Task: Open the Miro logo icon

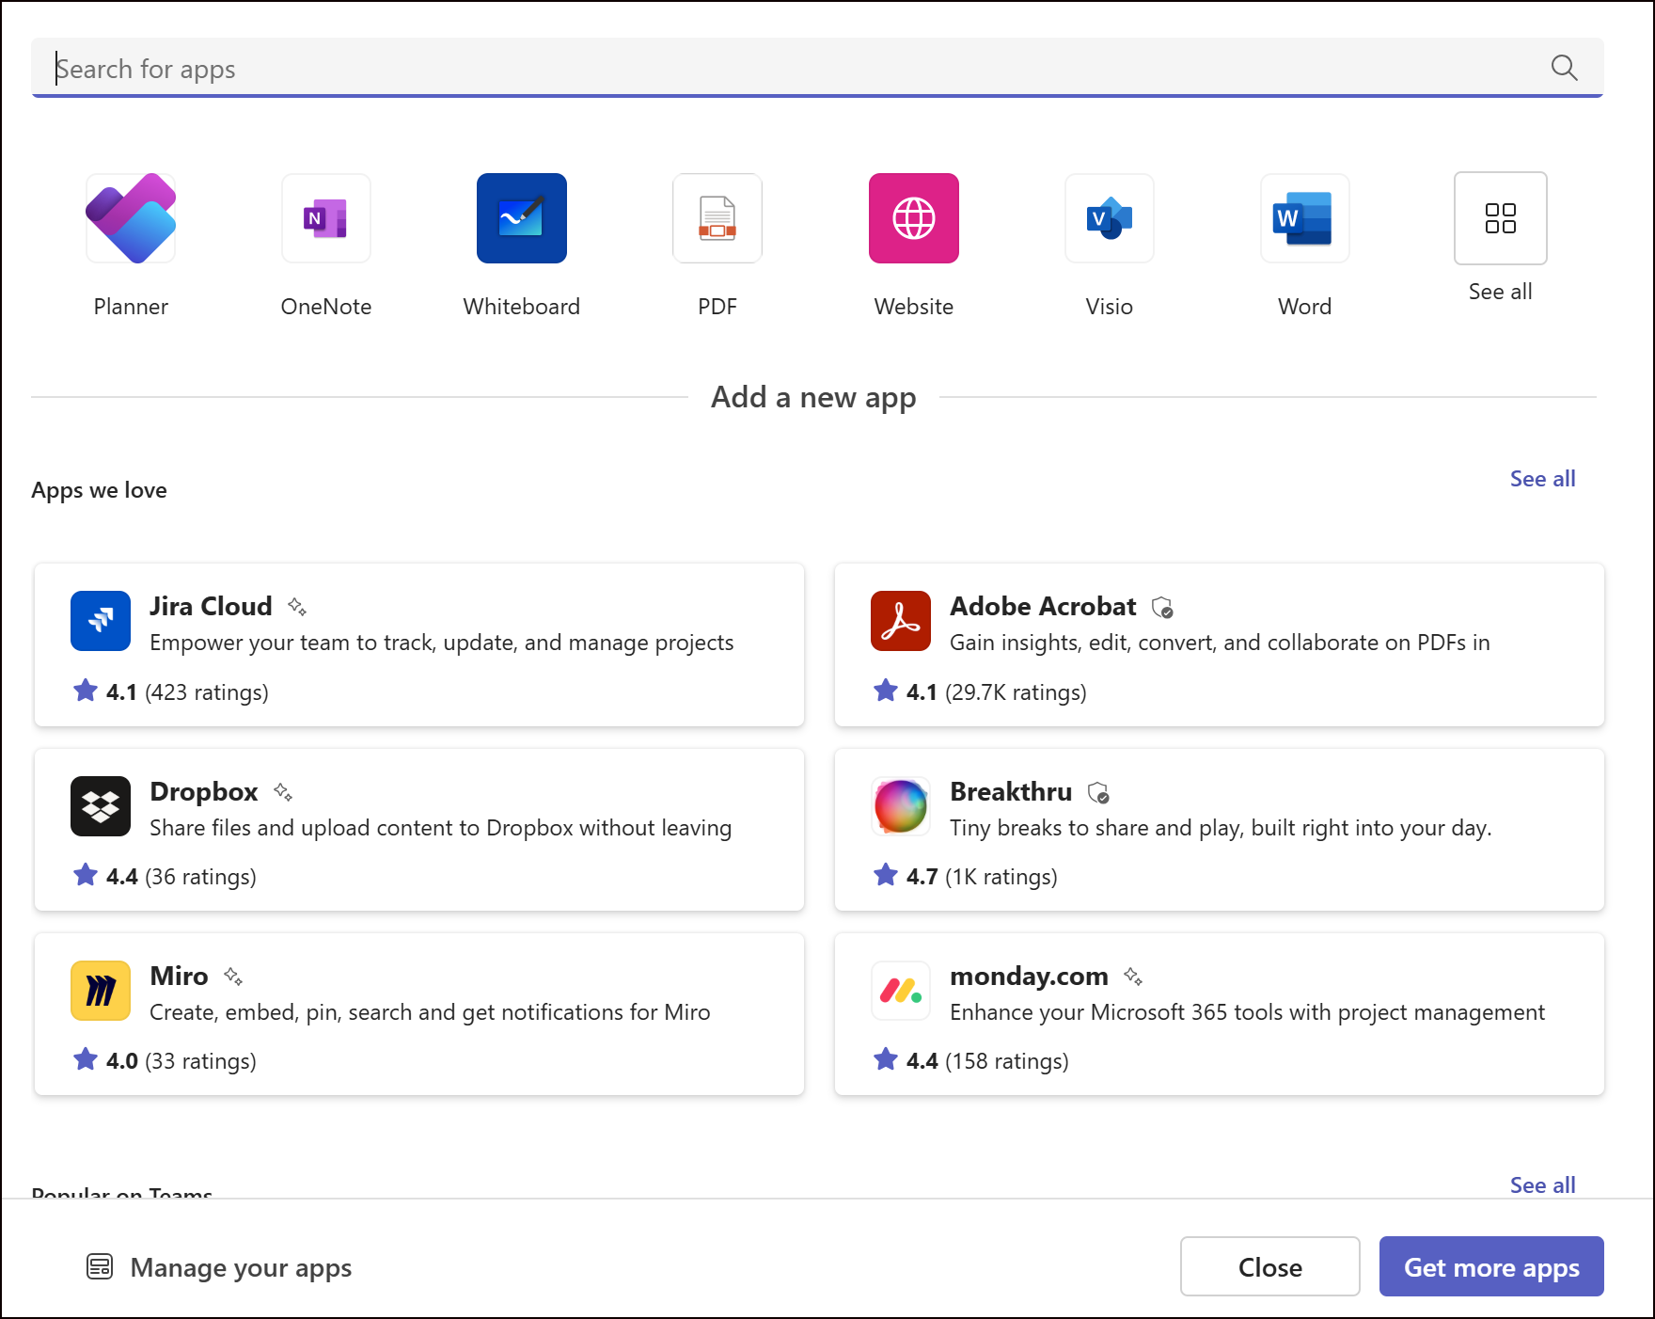Action: point(101,991)
